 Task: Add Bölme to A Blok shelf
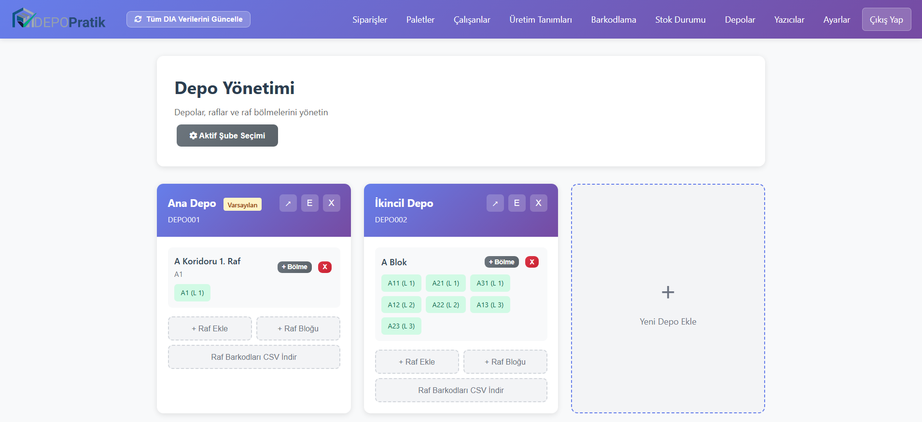pyautogui.click(x=502, y=262)
